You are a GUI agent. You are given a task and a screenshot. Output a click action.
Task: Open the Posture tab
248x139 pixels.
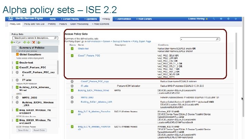coord(63,24)
